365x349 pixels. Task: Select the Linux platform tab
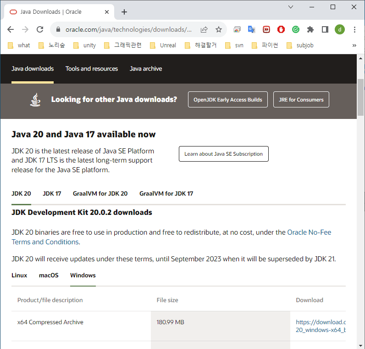tap(19, 276)
